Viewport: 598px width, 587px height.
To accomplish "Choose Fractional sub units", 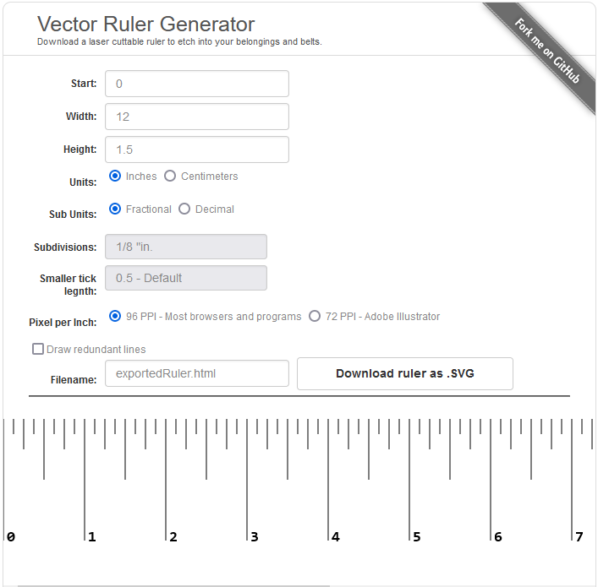I will point(116,209).
